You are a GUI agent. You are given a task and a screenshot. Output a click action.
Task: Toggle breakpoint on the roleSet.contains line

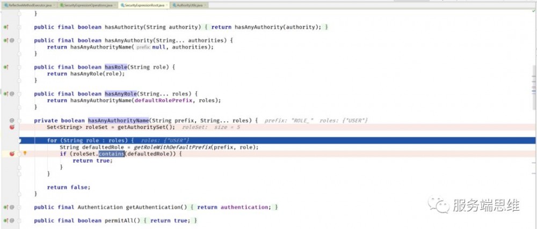[12, 154]
